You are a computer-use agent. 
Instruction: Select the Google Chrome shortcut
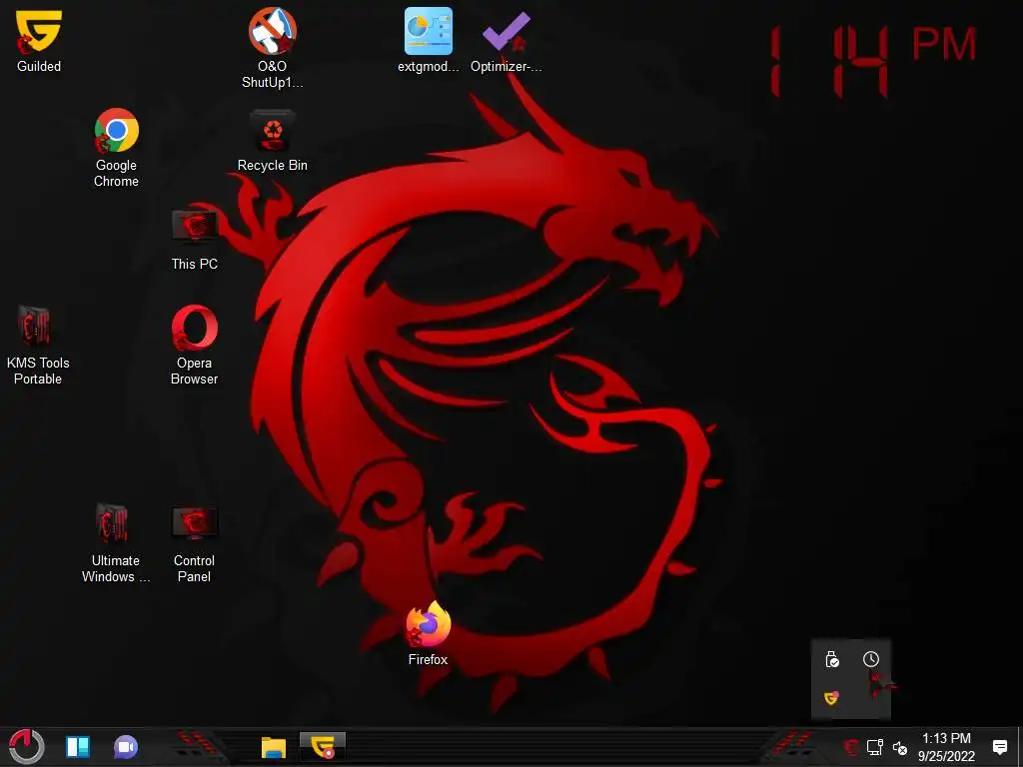point(116,148)
